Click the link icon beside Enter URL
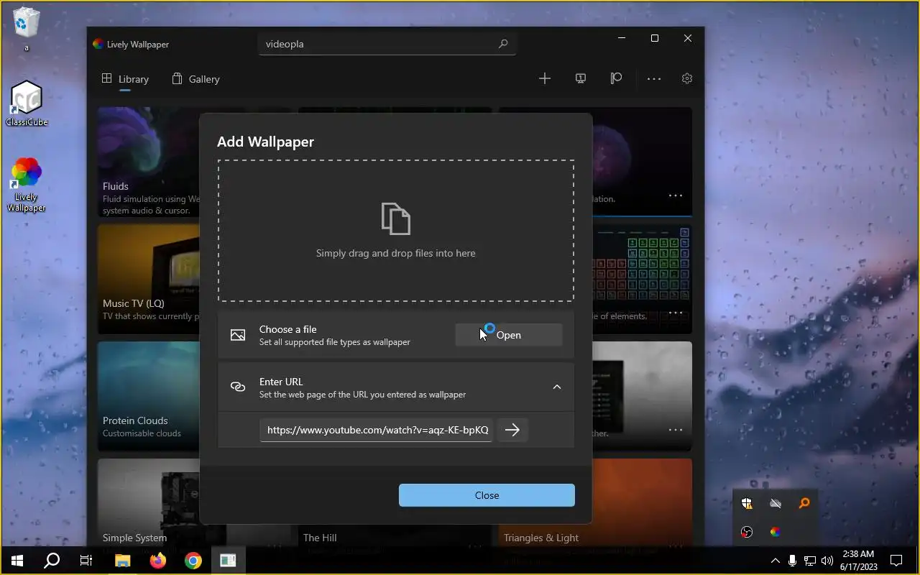Viewport: 920px width, 575px height. pyautogui.click(x=238, y=387)
